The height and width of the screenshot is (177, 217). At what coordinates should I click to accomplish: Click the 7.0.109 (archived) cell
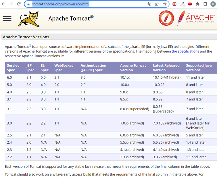click(x=167, y=123)
